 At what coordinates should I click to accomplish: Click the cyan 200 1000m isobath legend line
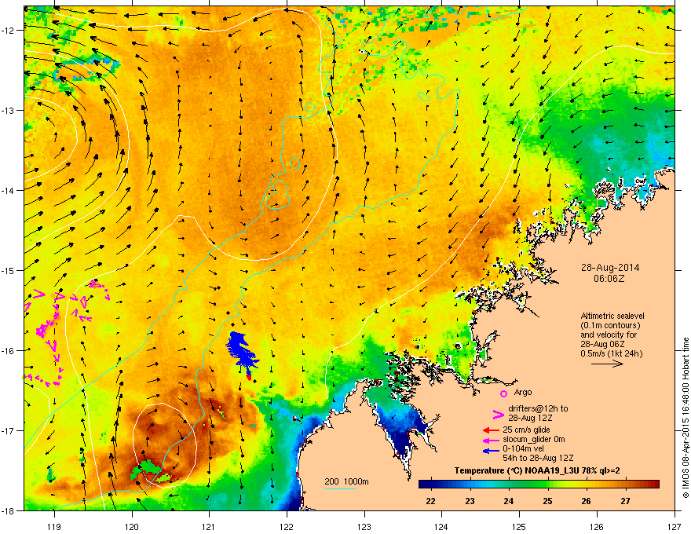pos(340,488)
